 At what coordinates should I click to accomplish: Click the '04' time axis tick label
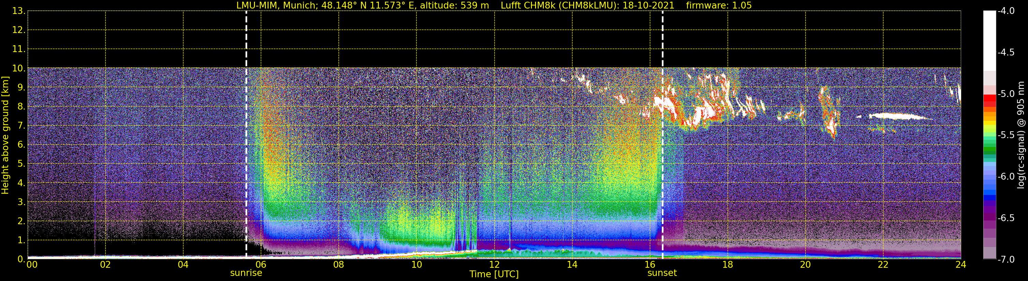pyautogui.click(x=183, y=265)
